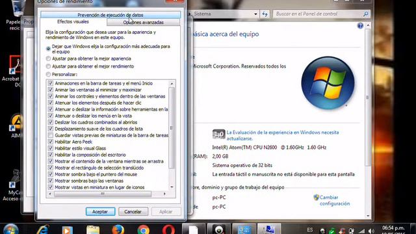This screenshot has width=416, height=234.
Task: Click the Aplicar button
Action: (166, 211)
